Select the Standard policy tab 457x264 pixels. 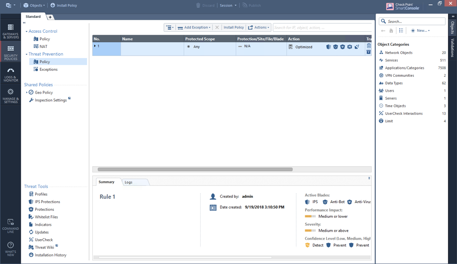pos(33,16)
